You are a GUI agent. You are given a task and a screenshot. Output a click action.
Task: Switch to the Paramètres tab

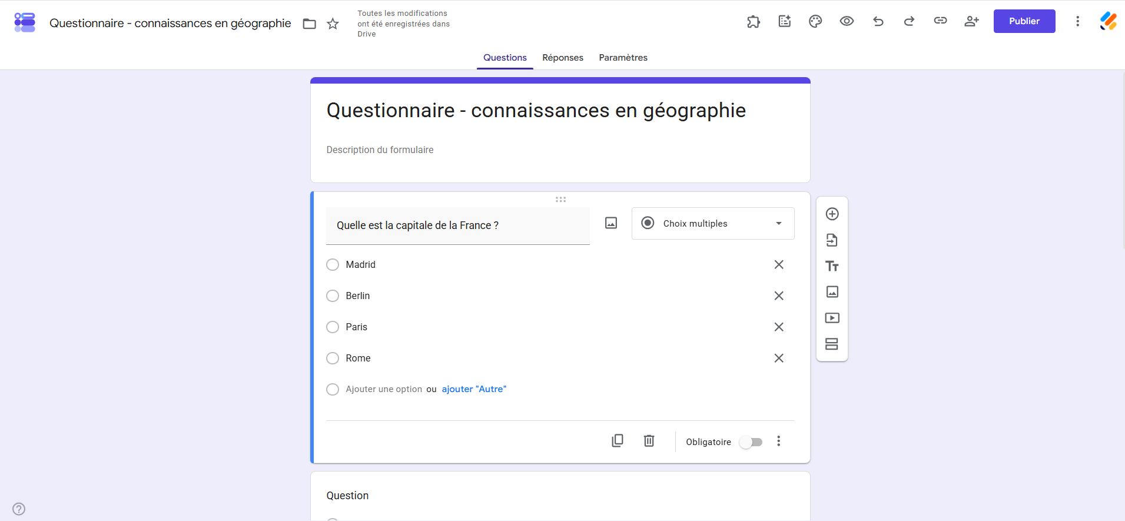tap(623, 58)
